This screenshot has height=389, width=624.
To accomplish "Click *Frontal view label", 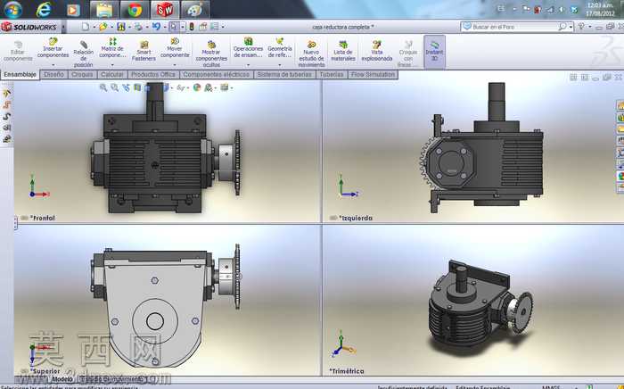I will (x=42, y=218).
